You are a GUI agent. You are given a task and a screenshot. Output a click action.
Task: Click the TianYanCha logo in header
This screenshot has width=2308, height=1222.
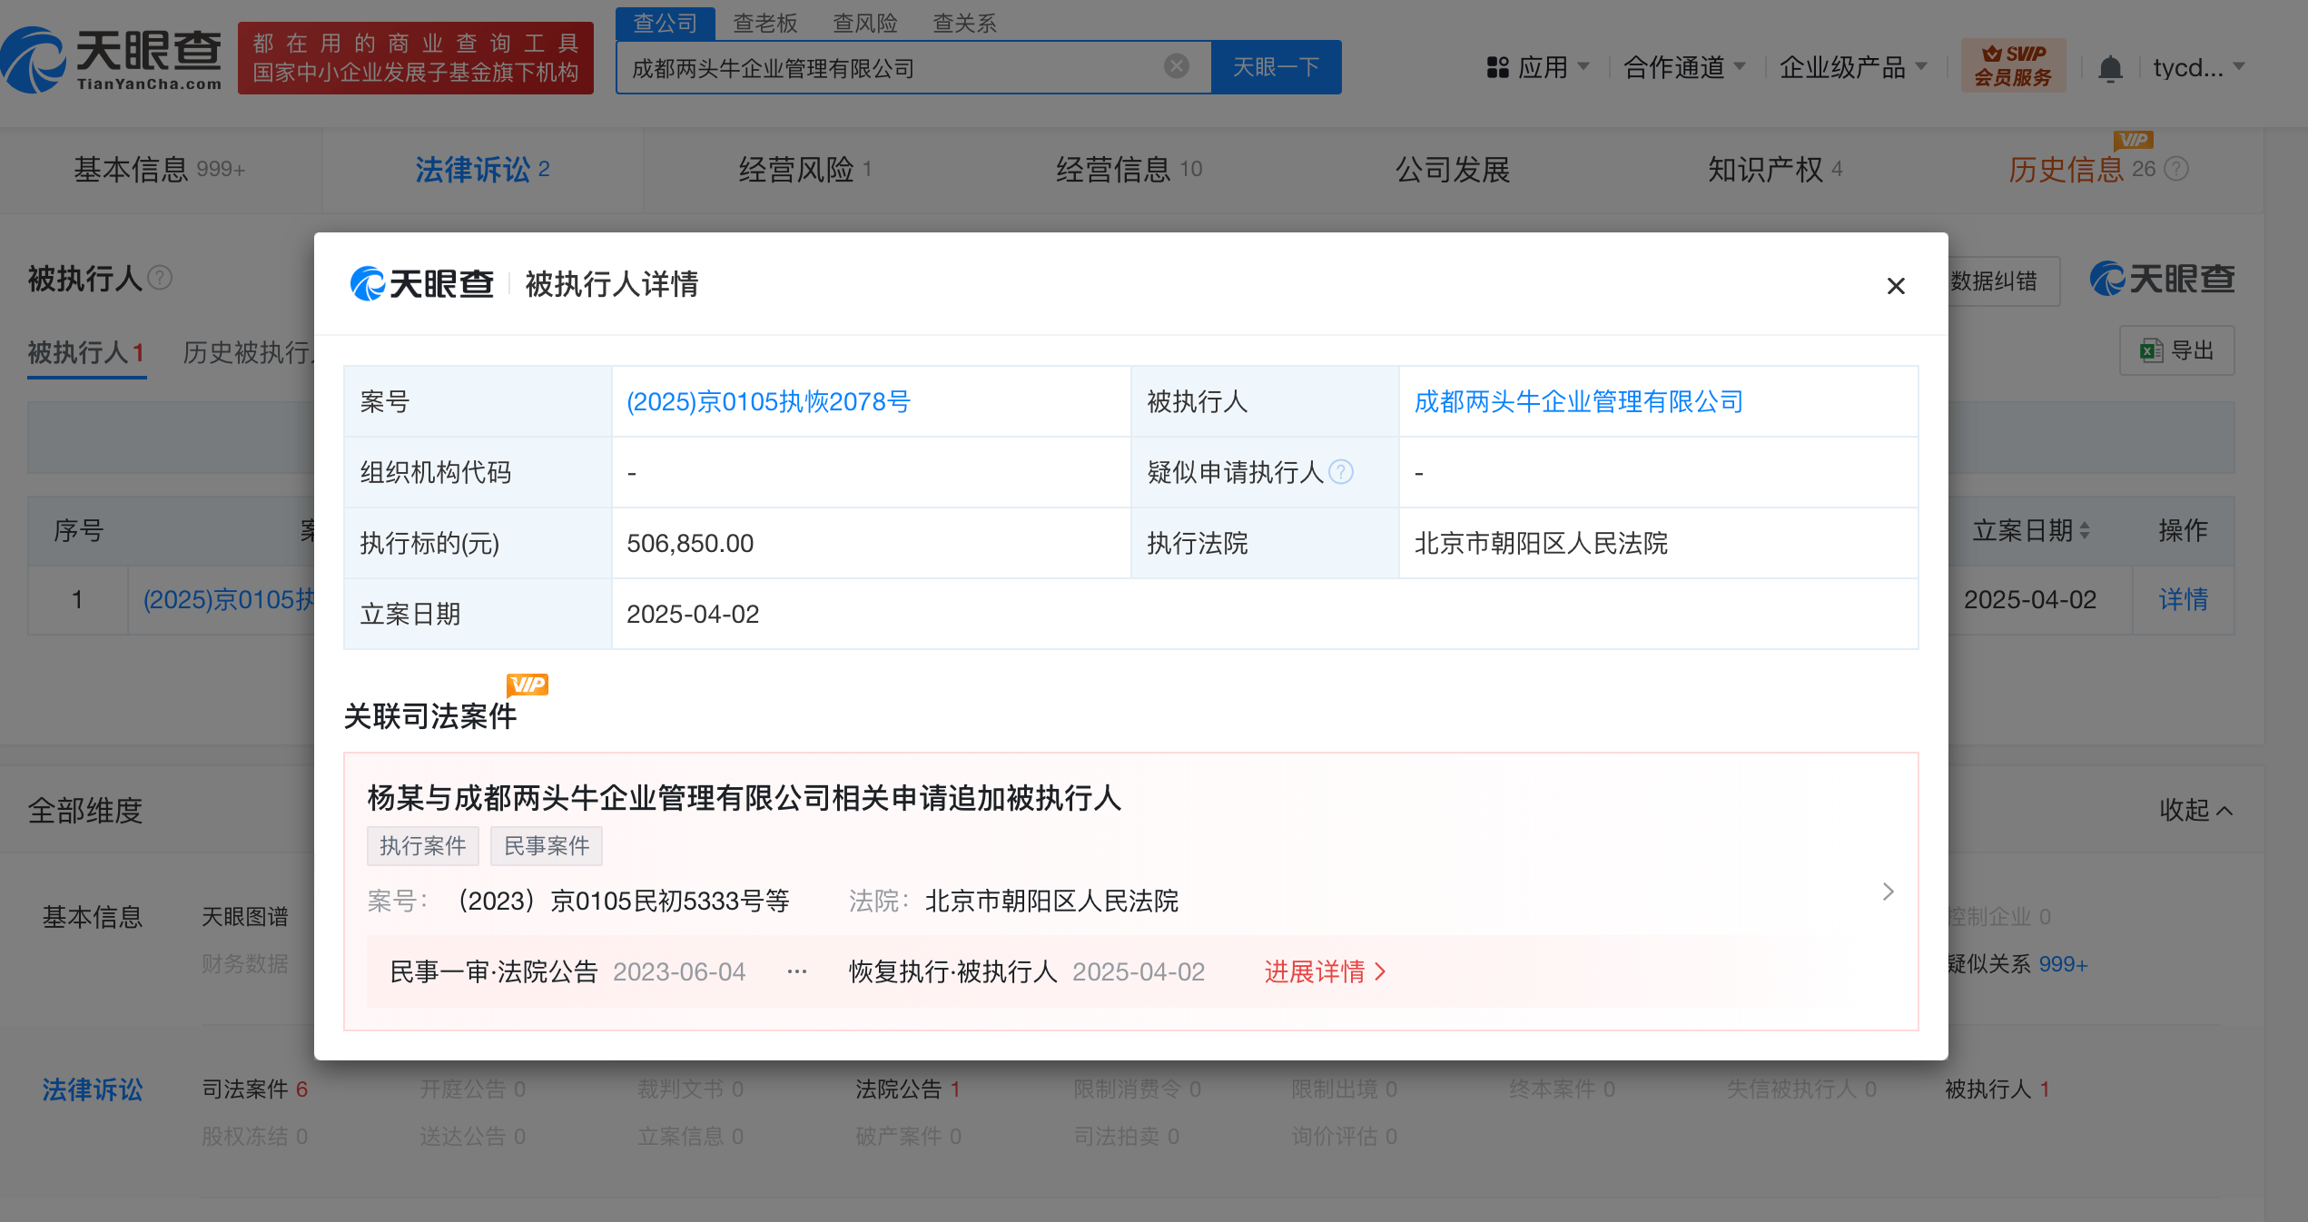111,60
